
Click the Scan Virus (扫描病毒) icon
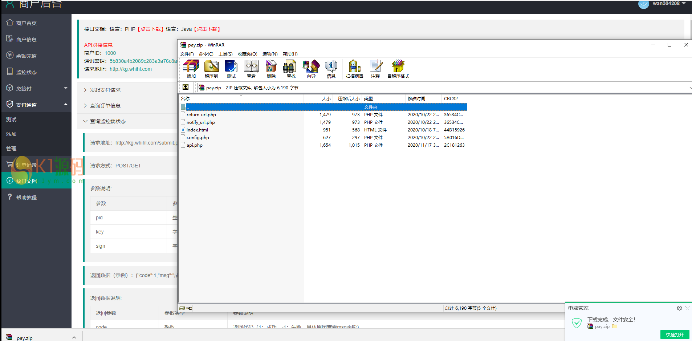pos(354,69)
